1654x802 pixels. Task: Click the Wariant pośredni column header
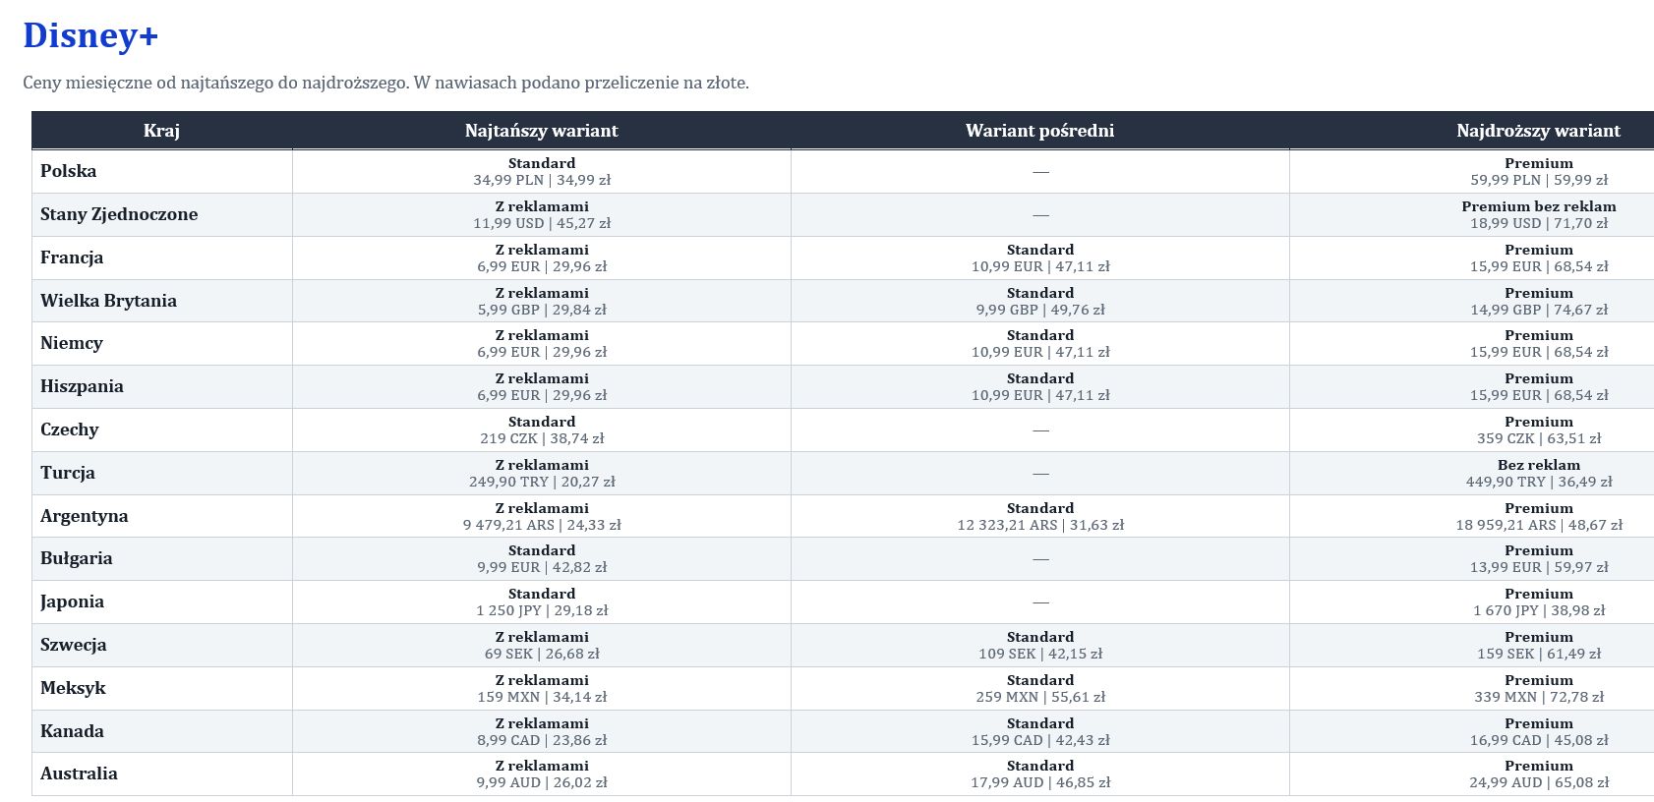point(1040,131)
